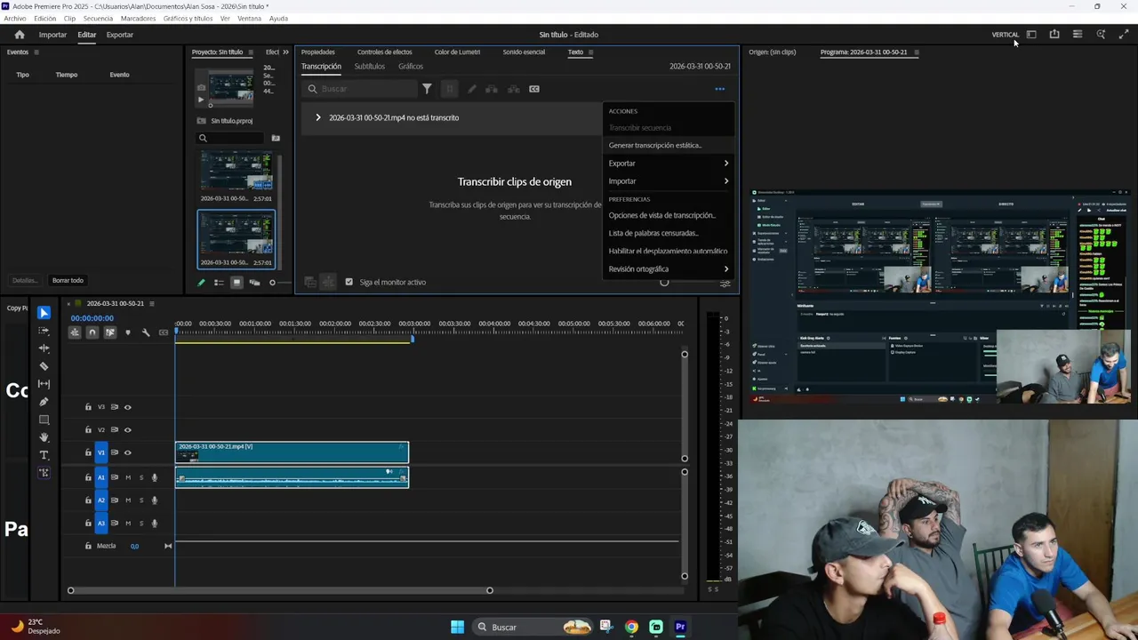
Task: Toggle lock on track V1
Action: [88, 452]
